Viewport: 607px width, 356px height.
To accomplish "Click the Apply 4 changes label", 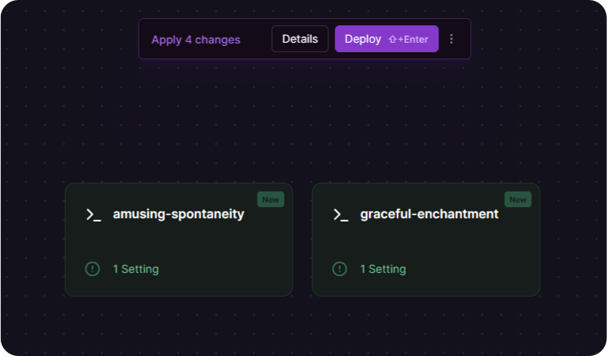I will click(196, 40).
